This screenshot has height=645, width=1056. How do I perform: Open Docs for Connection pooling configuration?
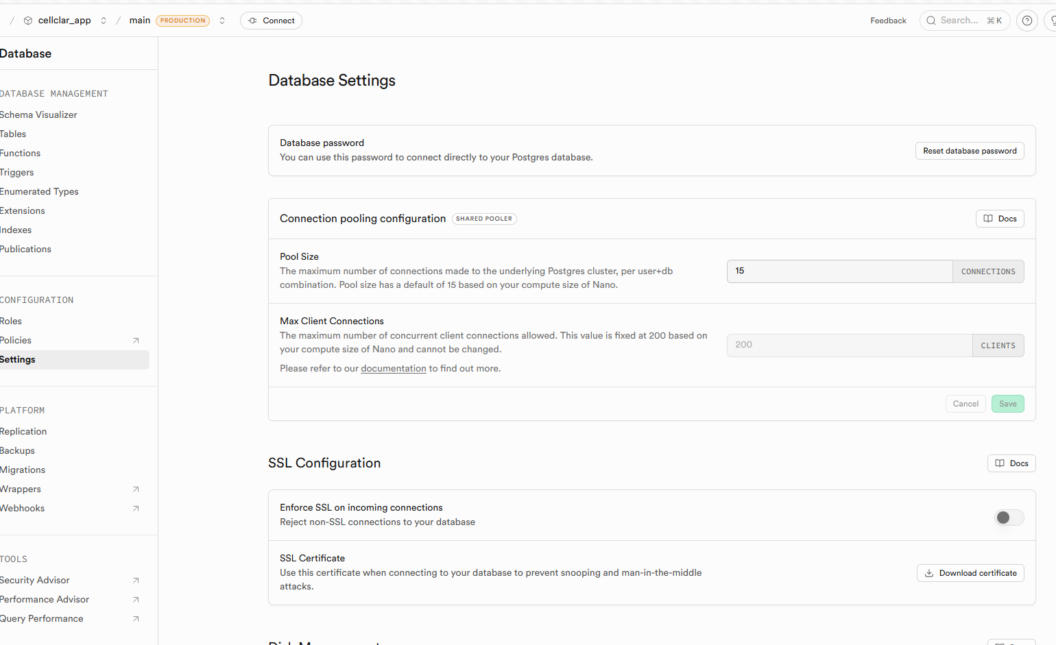tap(999, 218)
